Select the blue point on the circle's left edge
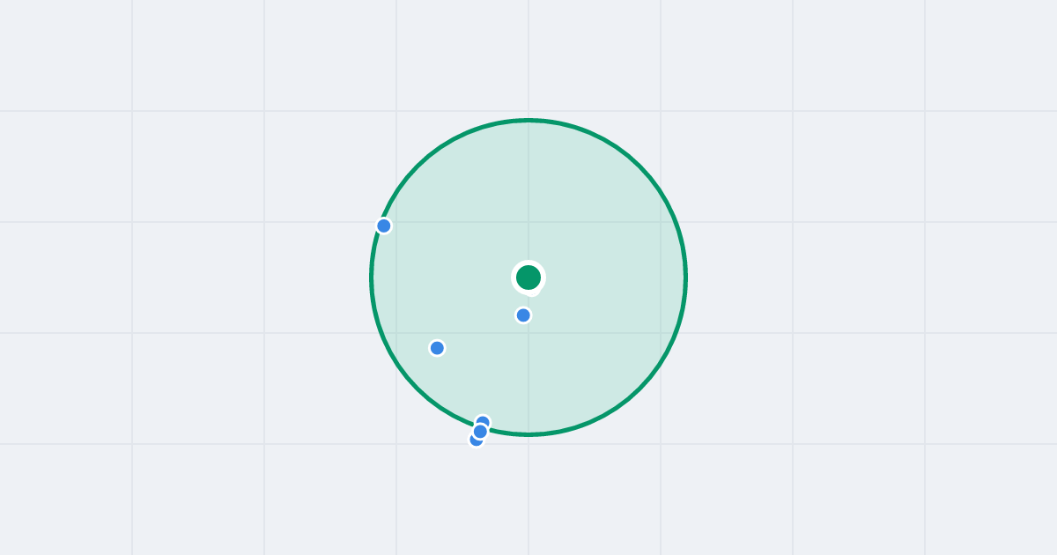The width and height of the screenshot is (1057, 555). pyautogui.click(x=384, y=226)
